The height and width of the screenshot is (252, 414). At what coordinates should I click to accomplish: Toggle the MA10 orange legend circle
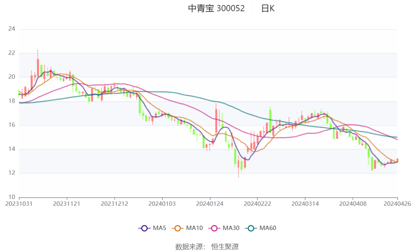(x=177, y=228)
